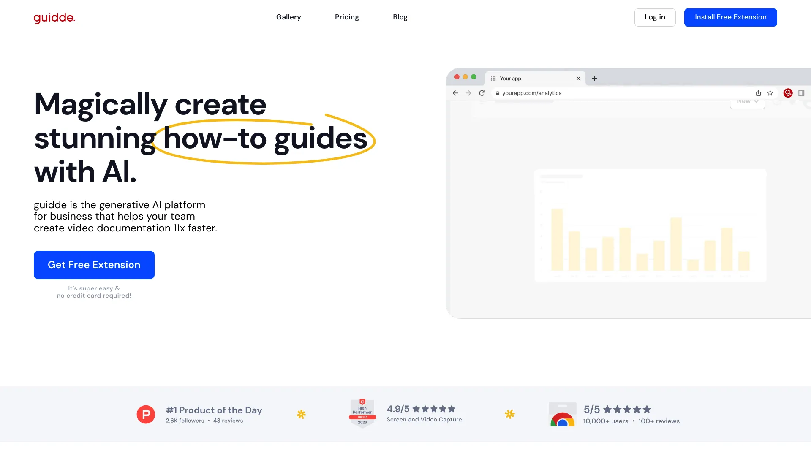
Task: Click the 4.9/5 star rating
Action: point(421,409)
